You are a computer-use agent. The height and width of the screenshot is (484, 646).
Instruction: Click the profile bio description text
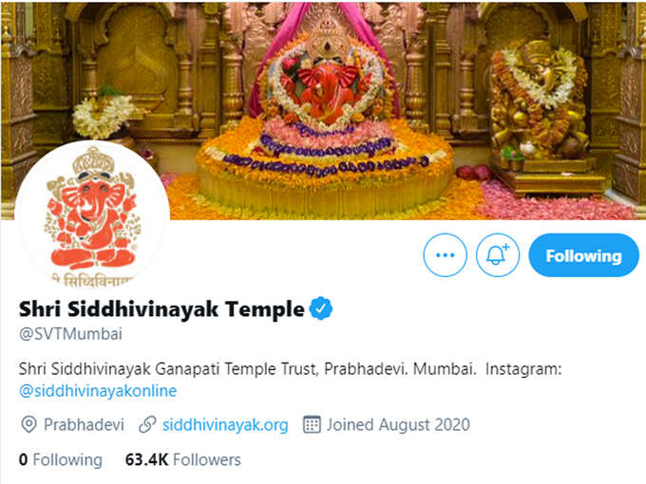point(290,380)
